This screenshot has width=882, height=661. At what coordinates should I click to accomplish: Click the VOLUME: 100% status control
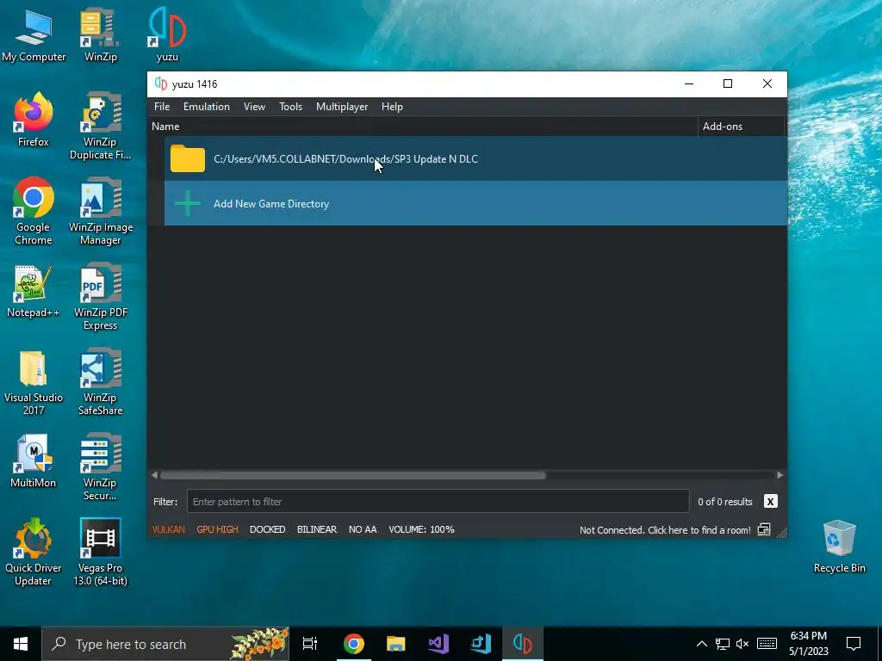click(421, 529)
